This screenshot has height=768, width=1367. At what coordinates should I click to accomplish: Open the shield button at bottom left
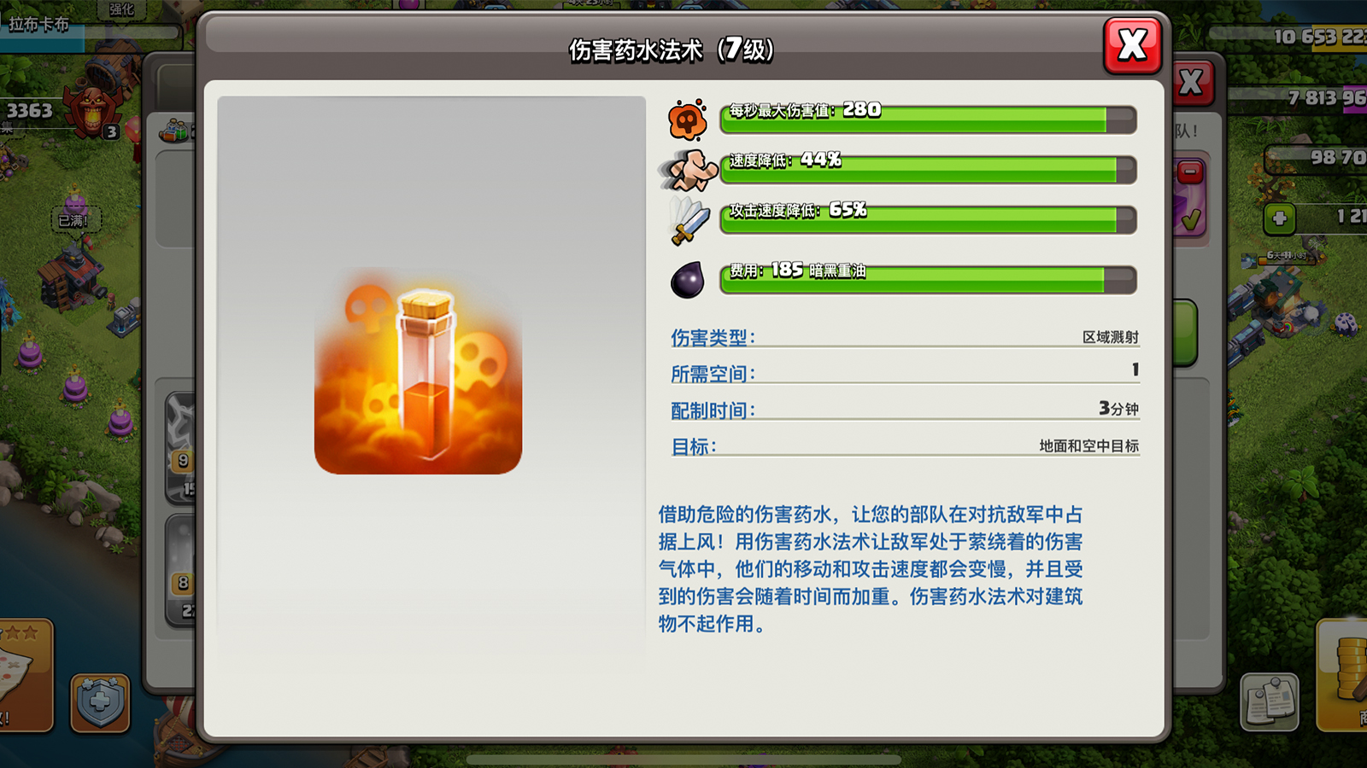click(x=100, y=703)
